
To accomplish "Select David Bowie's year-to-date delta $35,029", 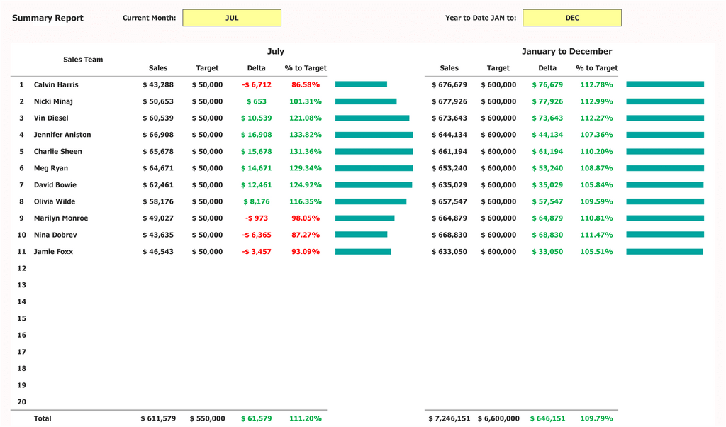I will (547, 185).
